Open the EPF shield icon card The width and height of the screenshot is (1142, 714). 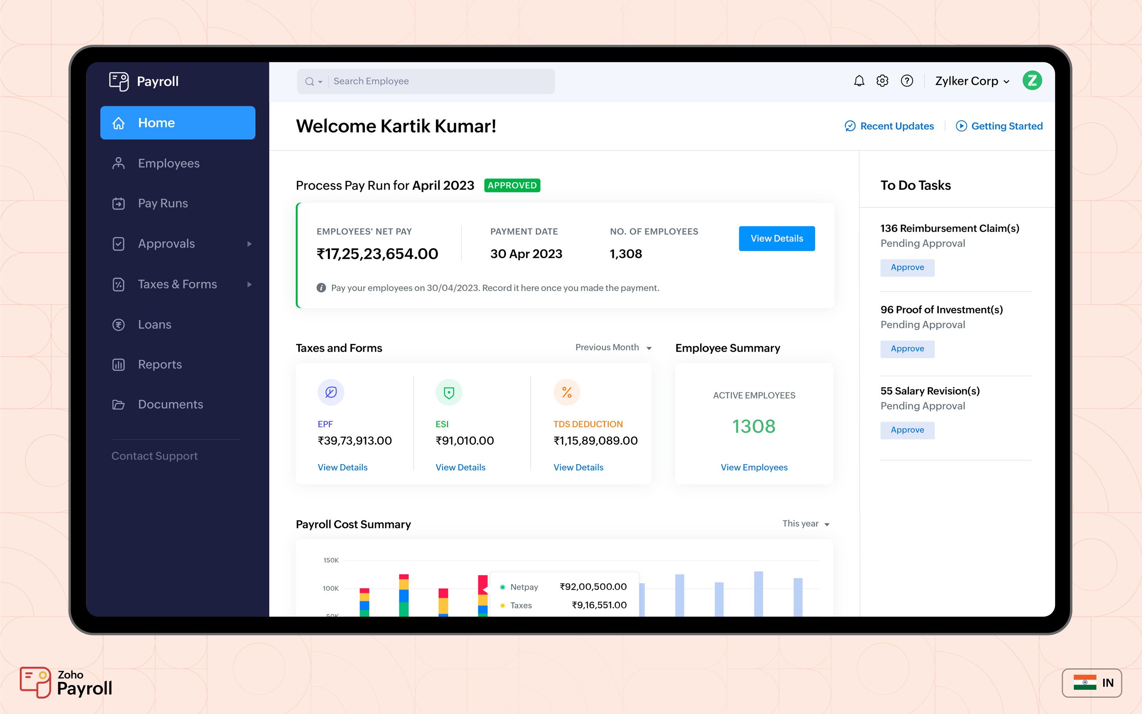331,392
